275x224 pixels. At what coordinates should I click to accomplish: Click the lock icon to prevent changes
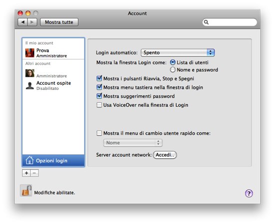[26, 191]
